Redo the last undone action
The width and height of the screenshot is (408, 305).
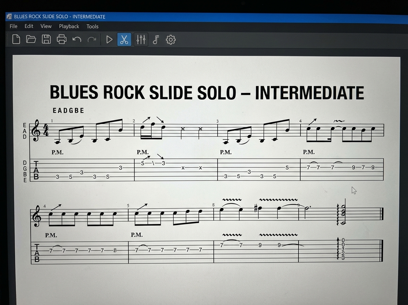tap(92, 39)
